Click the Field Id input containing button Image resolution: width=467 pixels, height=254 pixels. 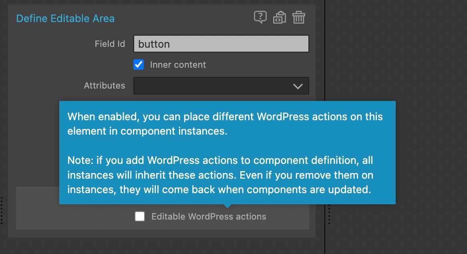221,44
